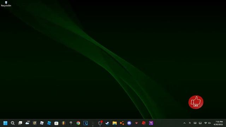This screenshot has width=226, height=127.
Task: Open the round app with red badge
Action: click(100, 123)
